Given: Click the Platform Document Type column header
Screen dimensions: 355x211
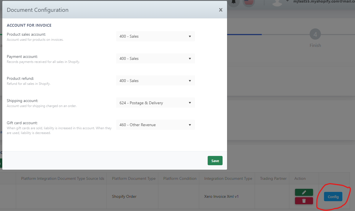Looking at the screenshot, I should [134, 178].
